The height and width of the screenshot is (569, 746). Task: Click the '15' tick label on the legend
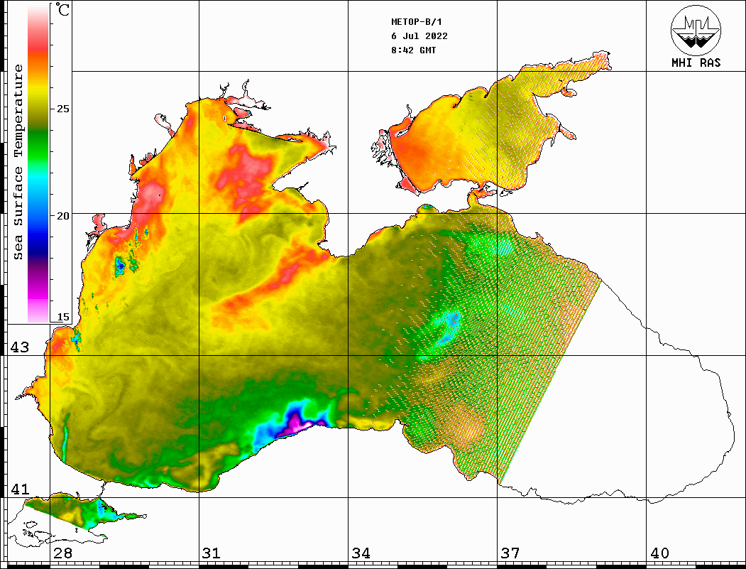pos(62,317)
